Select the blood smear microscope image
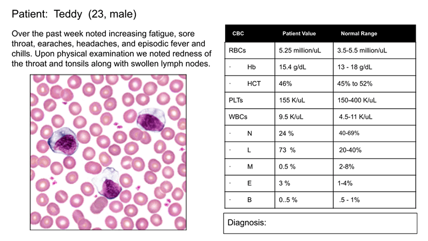Viewport: 428px width, 241px height. coord(108,153)
